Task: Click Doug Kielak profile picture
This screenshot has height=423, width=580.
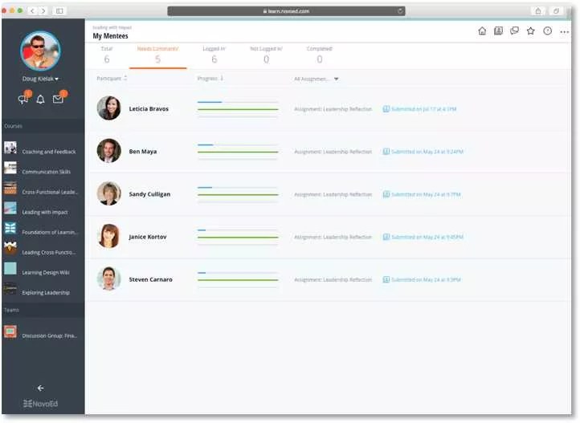Action: 40,51
